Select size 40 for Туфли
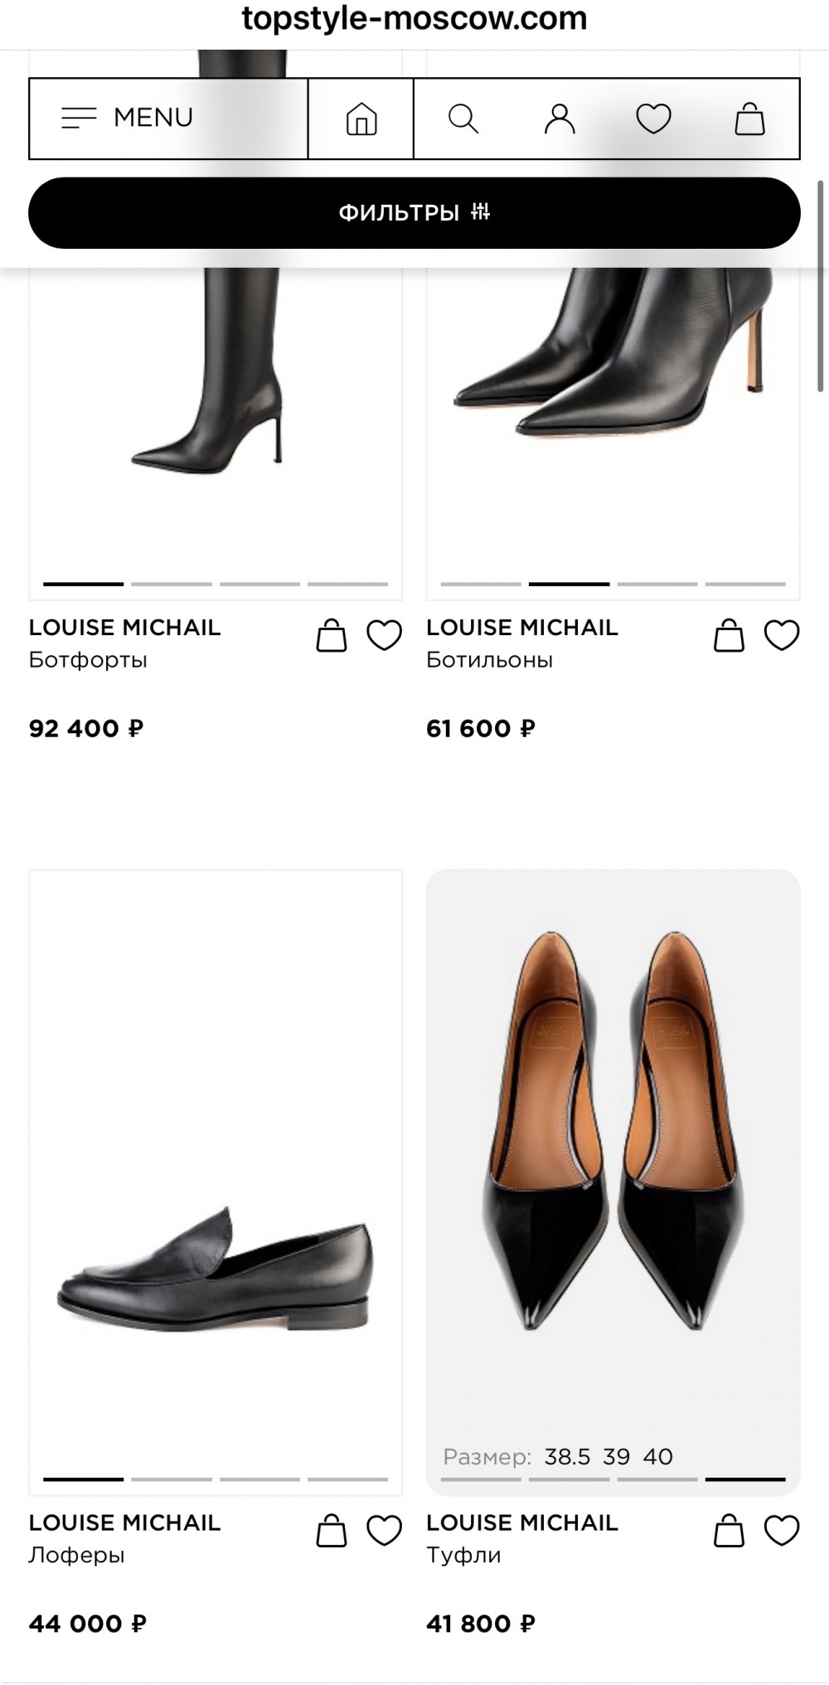This screenshot has width=829, height=1685. tap(658, 1457)
